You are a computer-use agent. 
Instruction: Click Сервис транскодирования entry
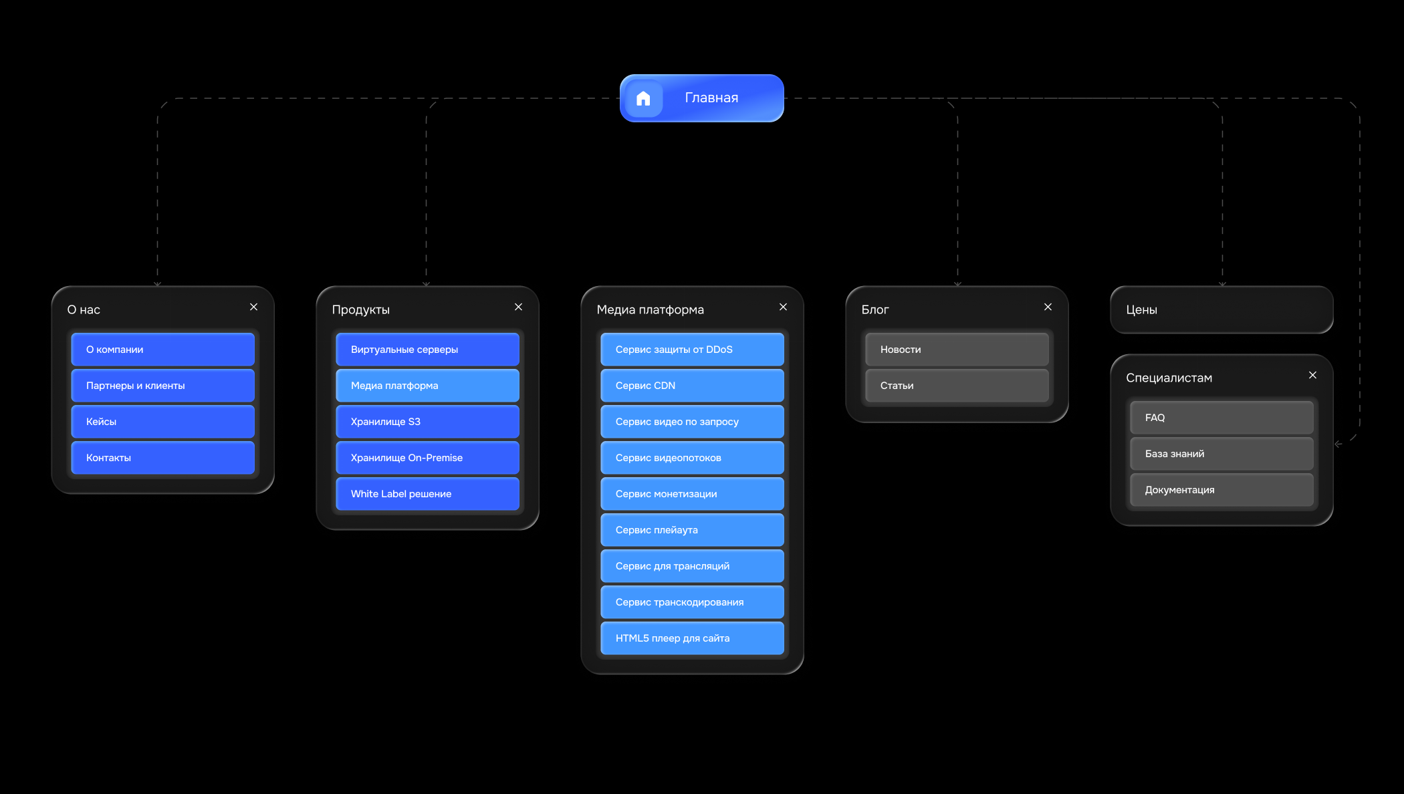pos(692,602)
